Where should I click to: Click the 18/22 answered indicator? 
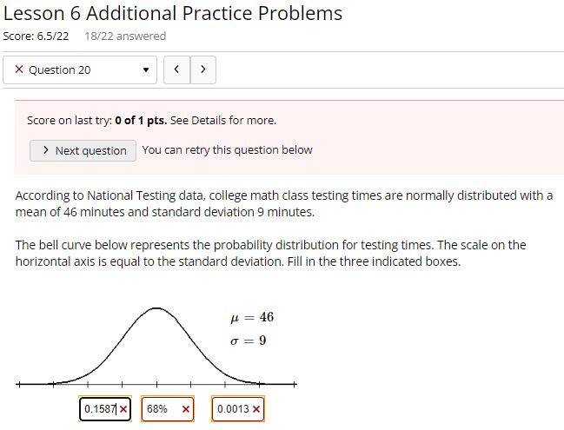[x=125, y=36]
